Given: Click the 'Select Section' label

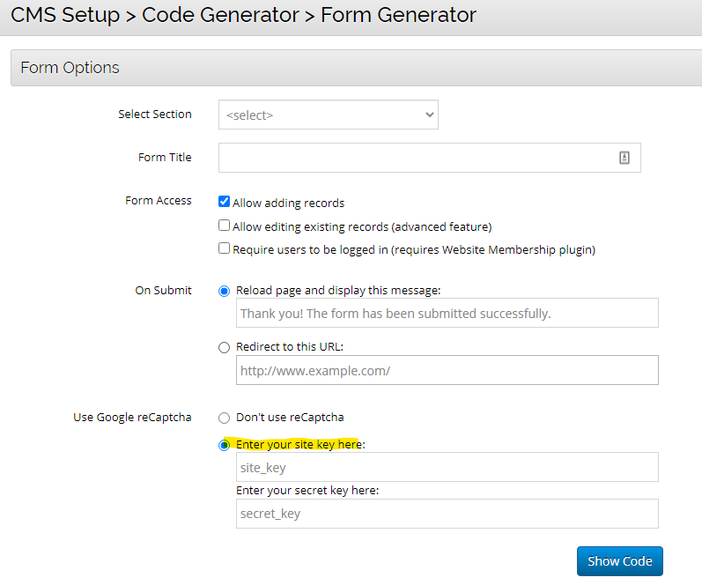Looking at the screenshot, I should tap(155, 115).
